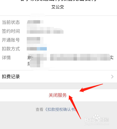Click the chevron arrow beside 扣费记录
Viewport: 117px width, 129px height.
point(112,77)
